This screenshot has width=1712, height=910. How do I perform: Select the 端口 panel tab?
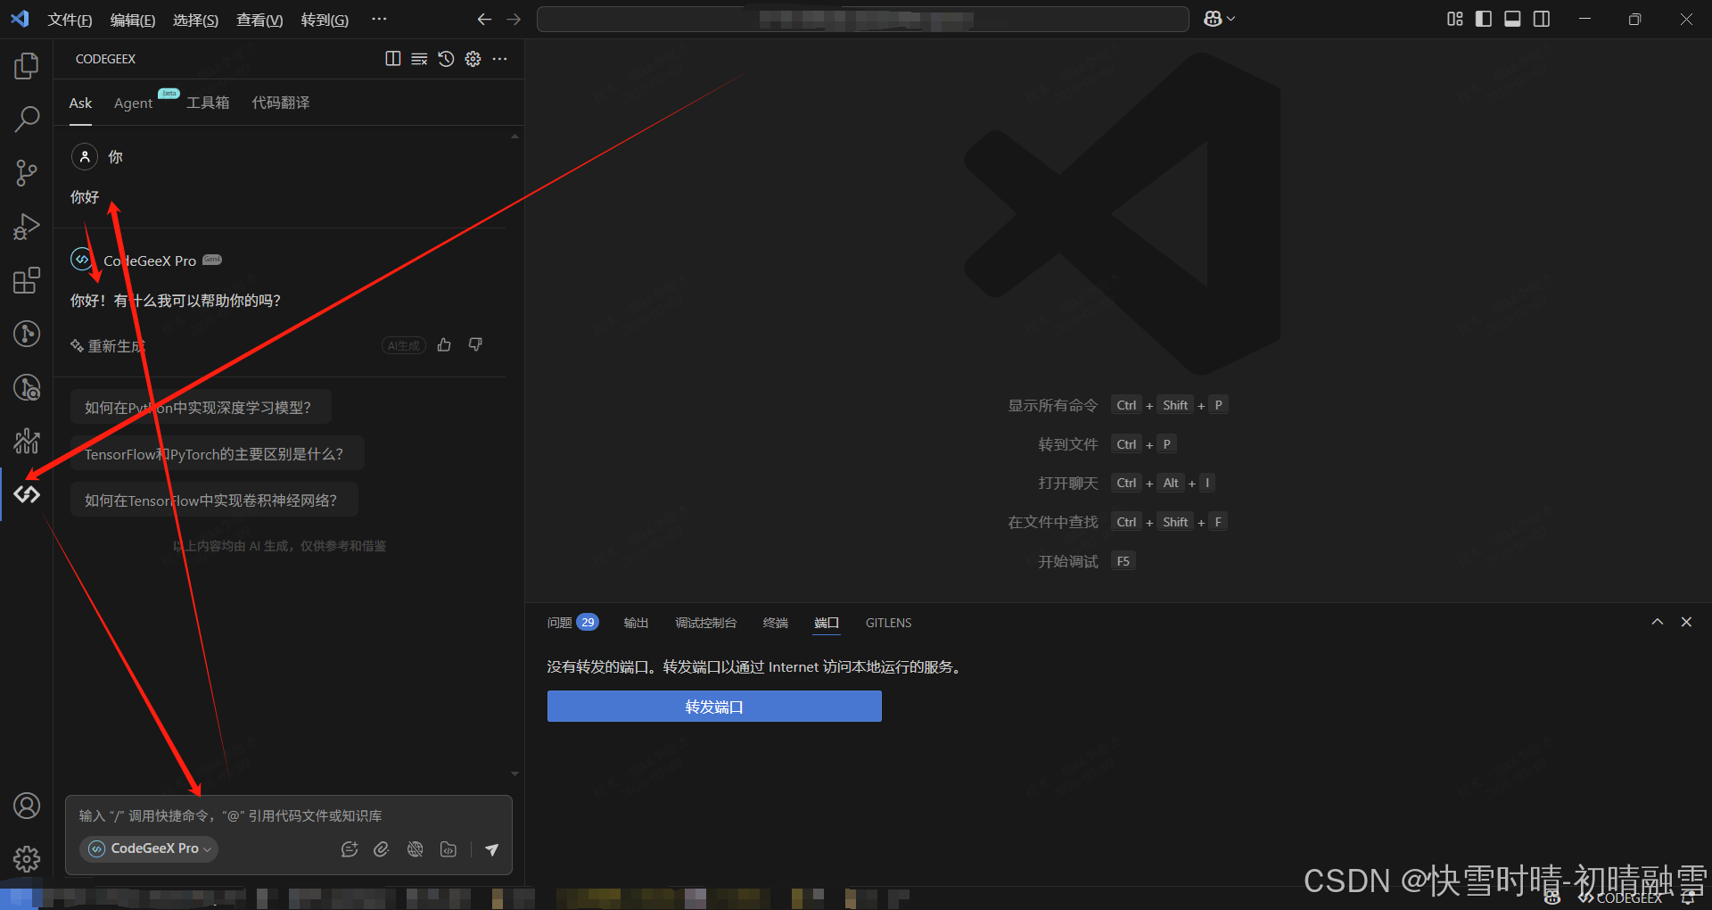pyautogui.click(x=827, y=623)
